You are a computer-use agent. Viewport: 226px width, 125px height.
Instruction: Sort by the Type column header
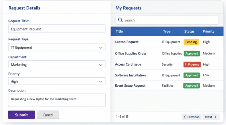coord(167,31)
